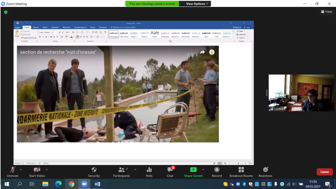Click the bullet list icon in Word

(x=78, y=32)
